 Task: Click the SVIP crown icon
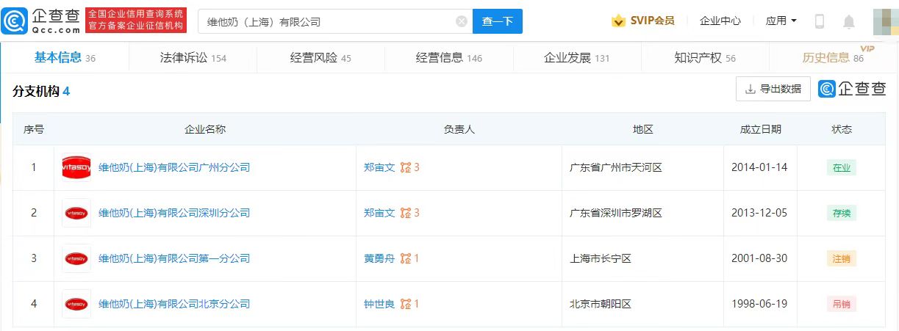pyautogui.click(x=618, y=21)
